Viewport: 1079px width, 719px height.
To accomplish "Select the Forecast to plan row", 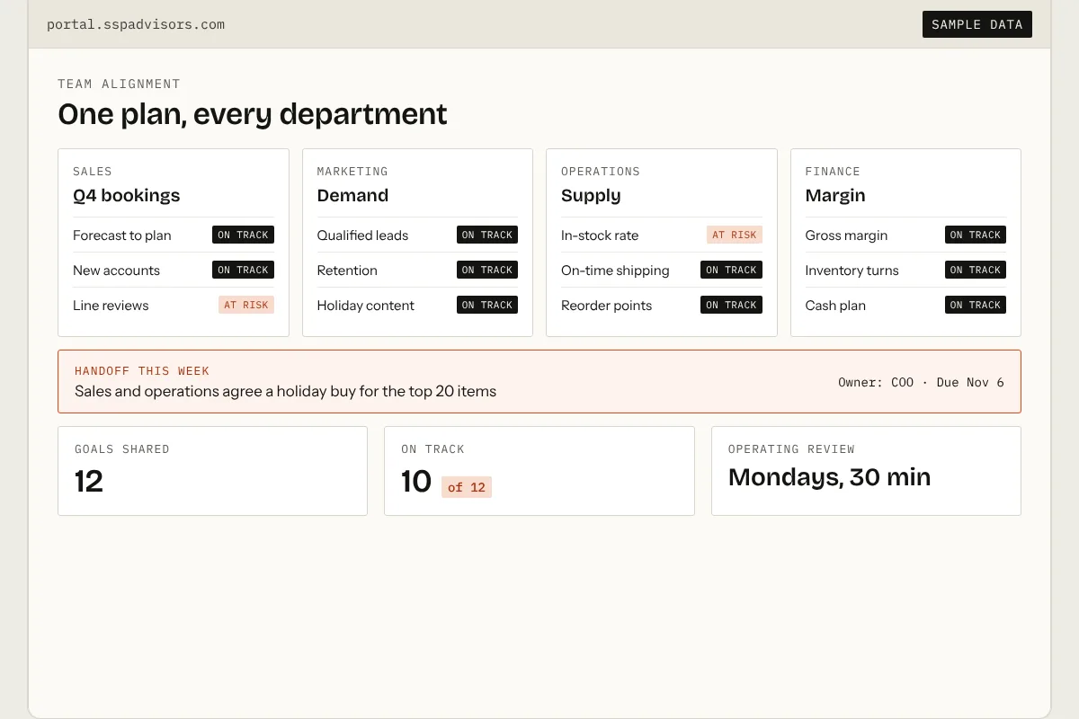I will pos(174,235).
